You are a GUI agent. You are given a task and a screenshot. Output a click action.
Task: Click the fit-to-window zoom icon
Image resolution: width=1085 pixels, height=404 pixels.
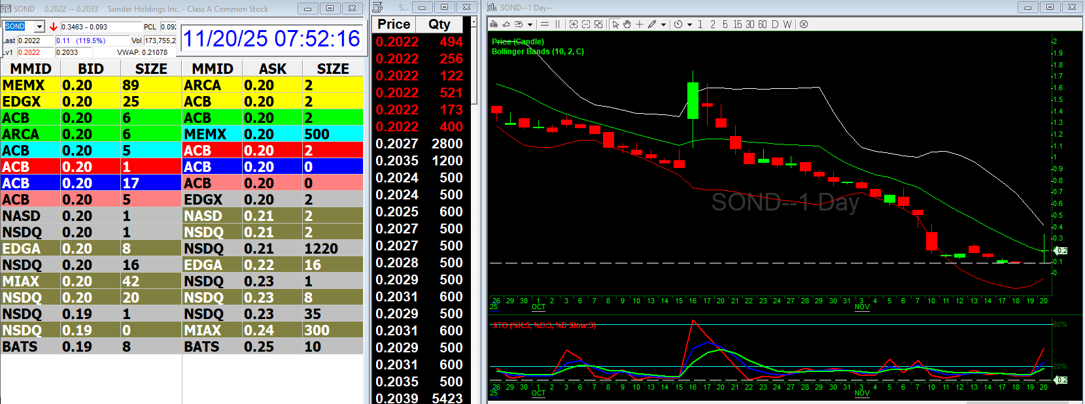point(598,24)
